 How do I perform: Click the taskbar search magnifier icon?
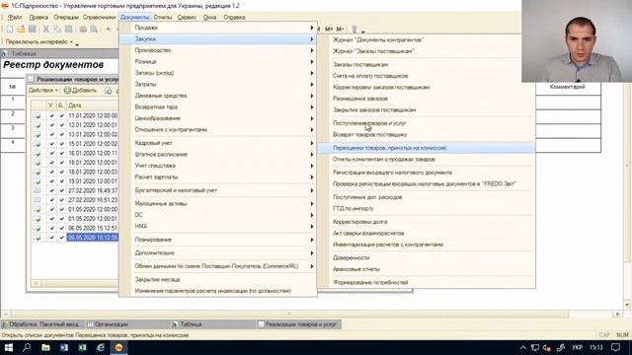(x=27, y=347)
